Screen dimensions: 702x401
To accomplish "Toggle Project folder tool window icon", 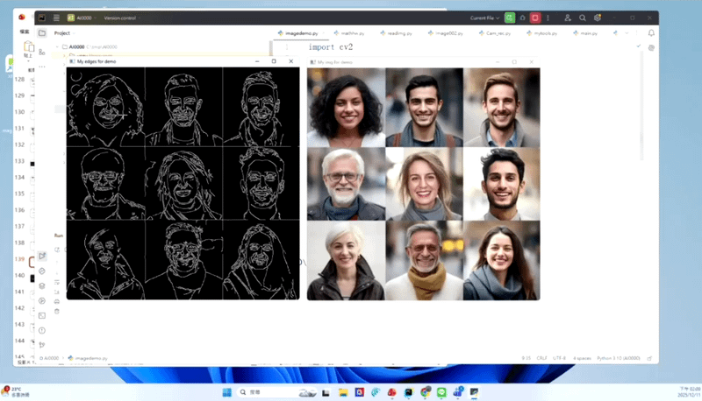I will point(42,32).
